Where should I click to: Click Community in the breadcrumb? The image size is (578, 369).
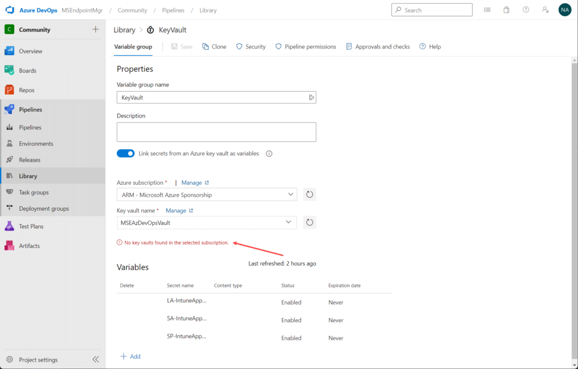click(132, 10)
